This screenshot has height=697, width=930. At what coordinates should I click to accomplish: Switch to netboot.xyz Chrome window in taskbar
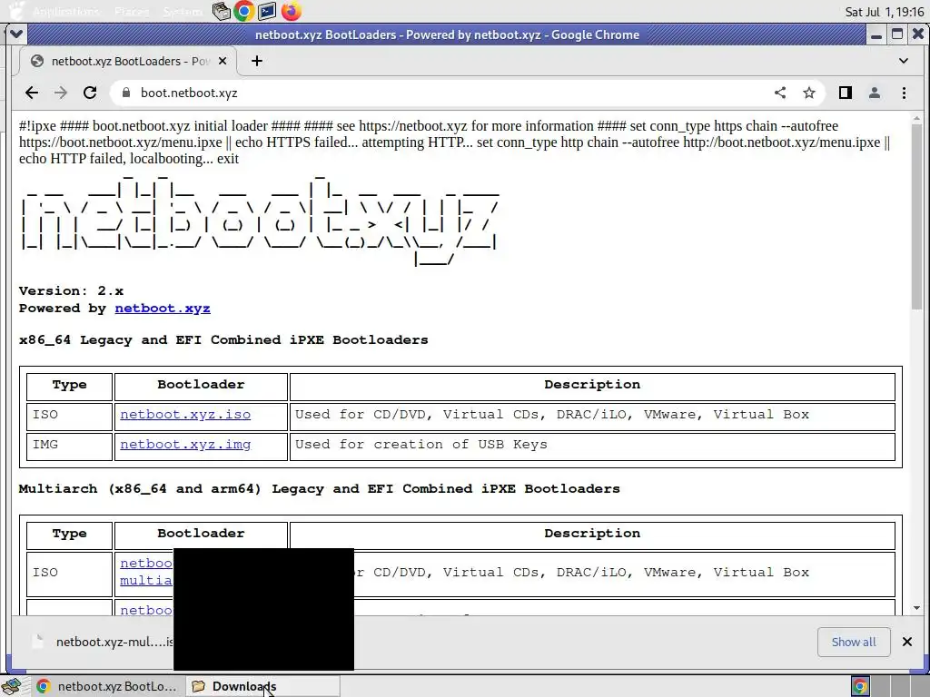point(107,686)
